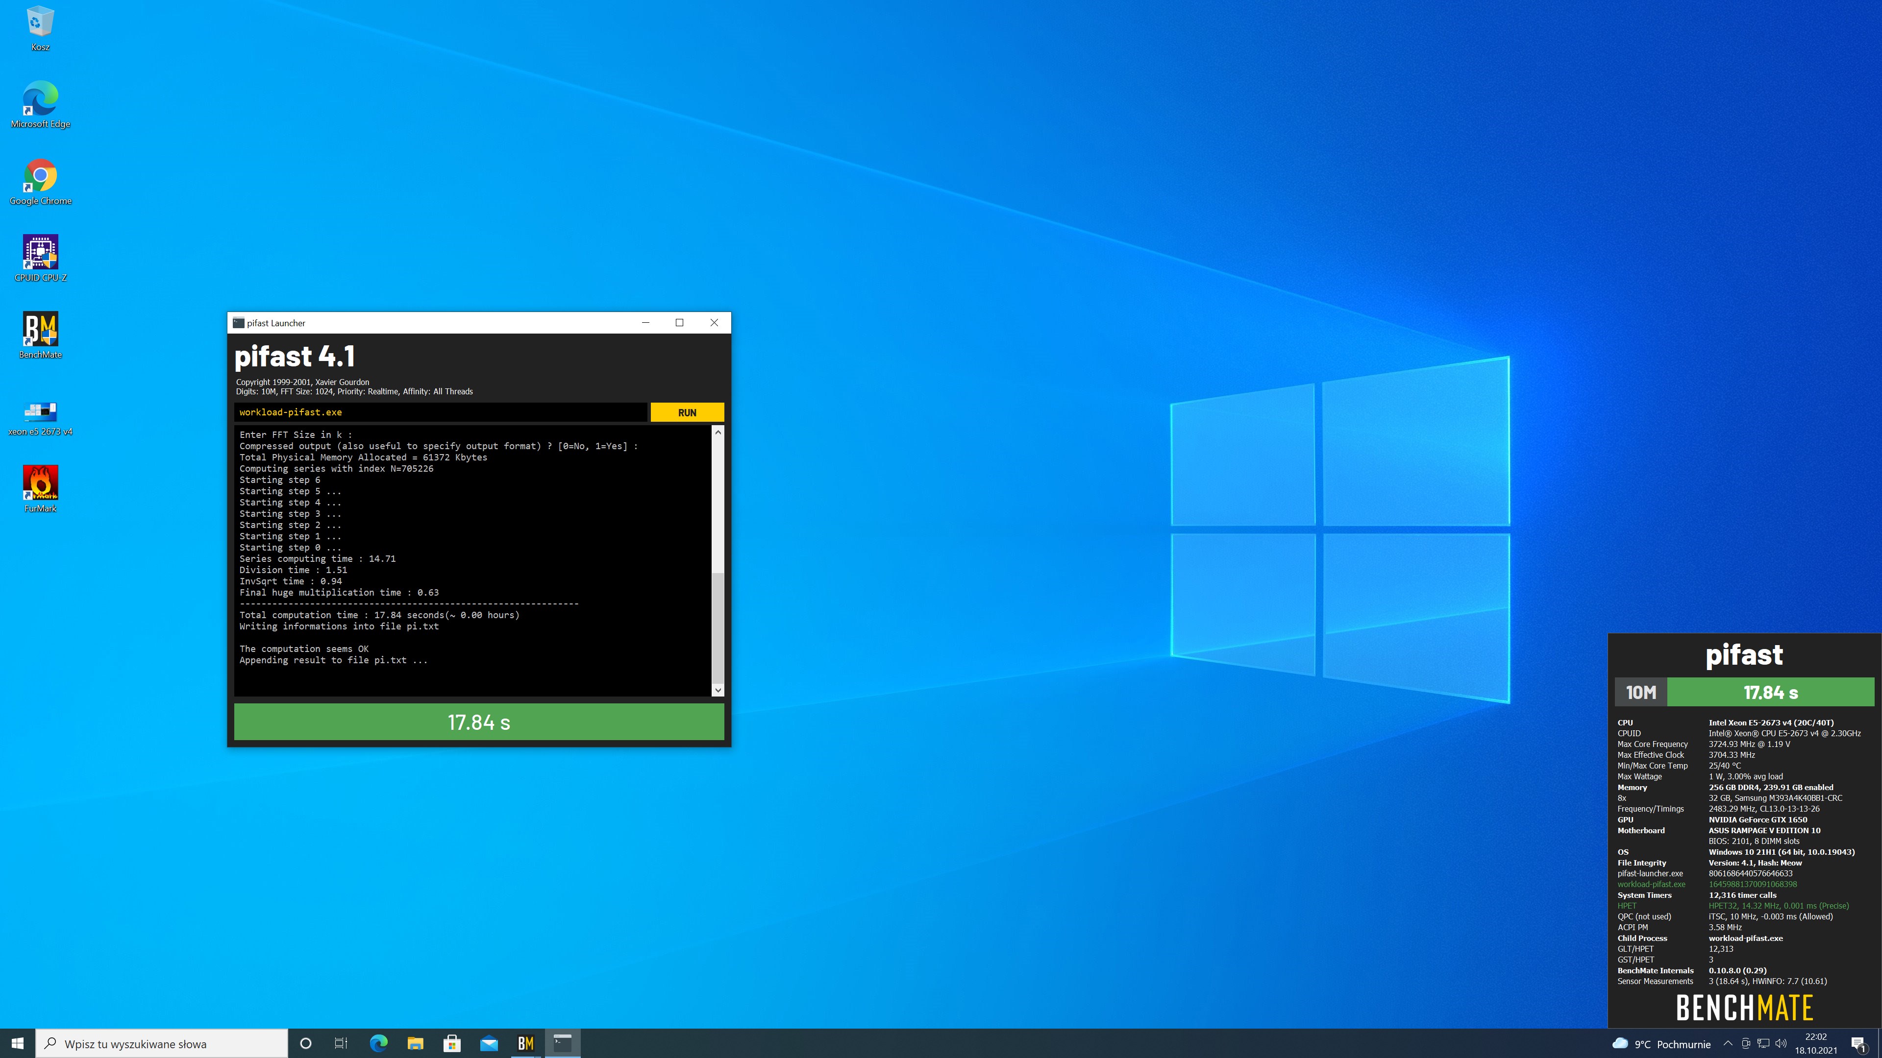Screen dimensions: 1882x1058
Task: Click "Series computing time : 14.71" console line
Action: (x=317, y=559)
